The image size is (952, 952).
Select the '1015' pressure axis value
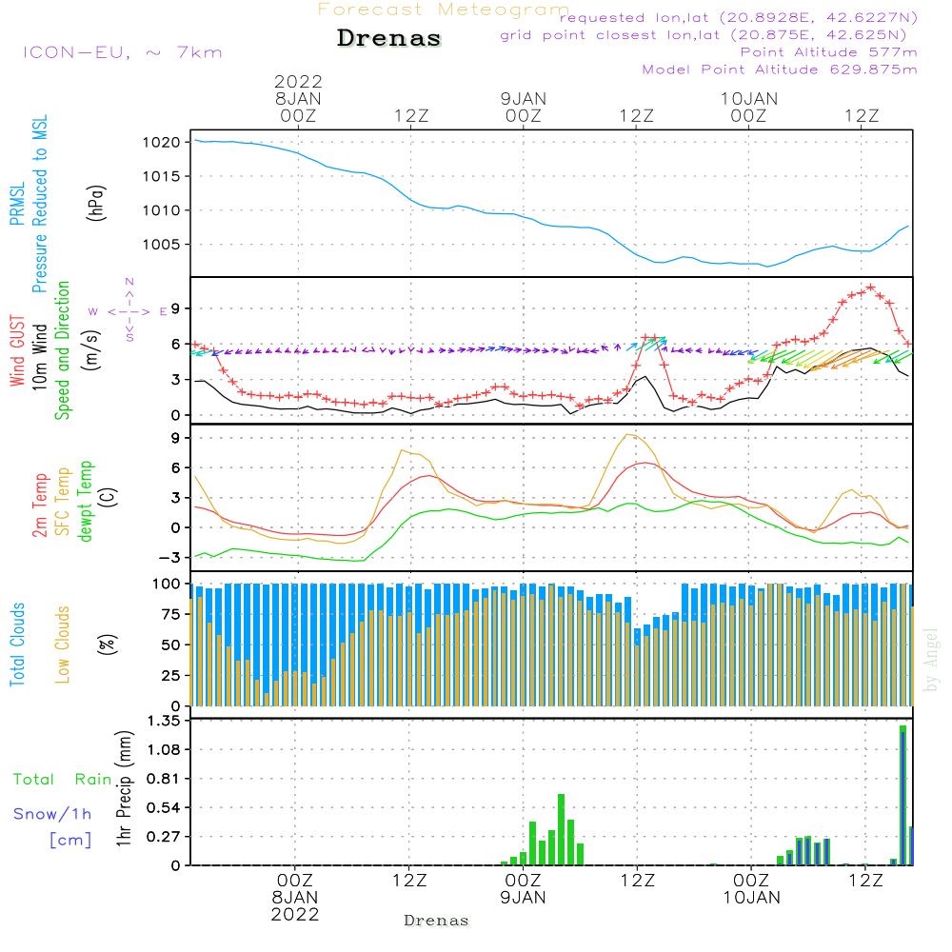tap(162, 177)
